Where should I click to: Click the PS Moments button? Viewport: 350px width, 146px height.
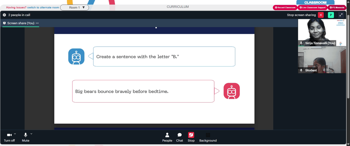pyautogui.click(x=337, y=8)
